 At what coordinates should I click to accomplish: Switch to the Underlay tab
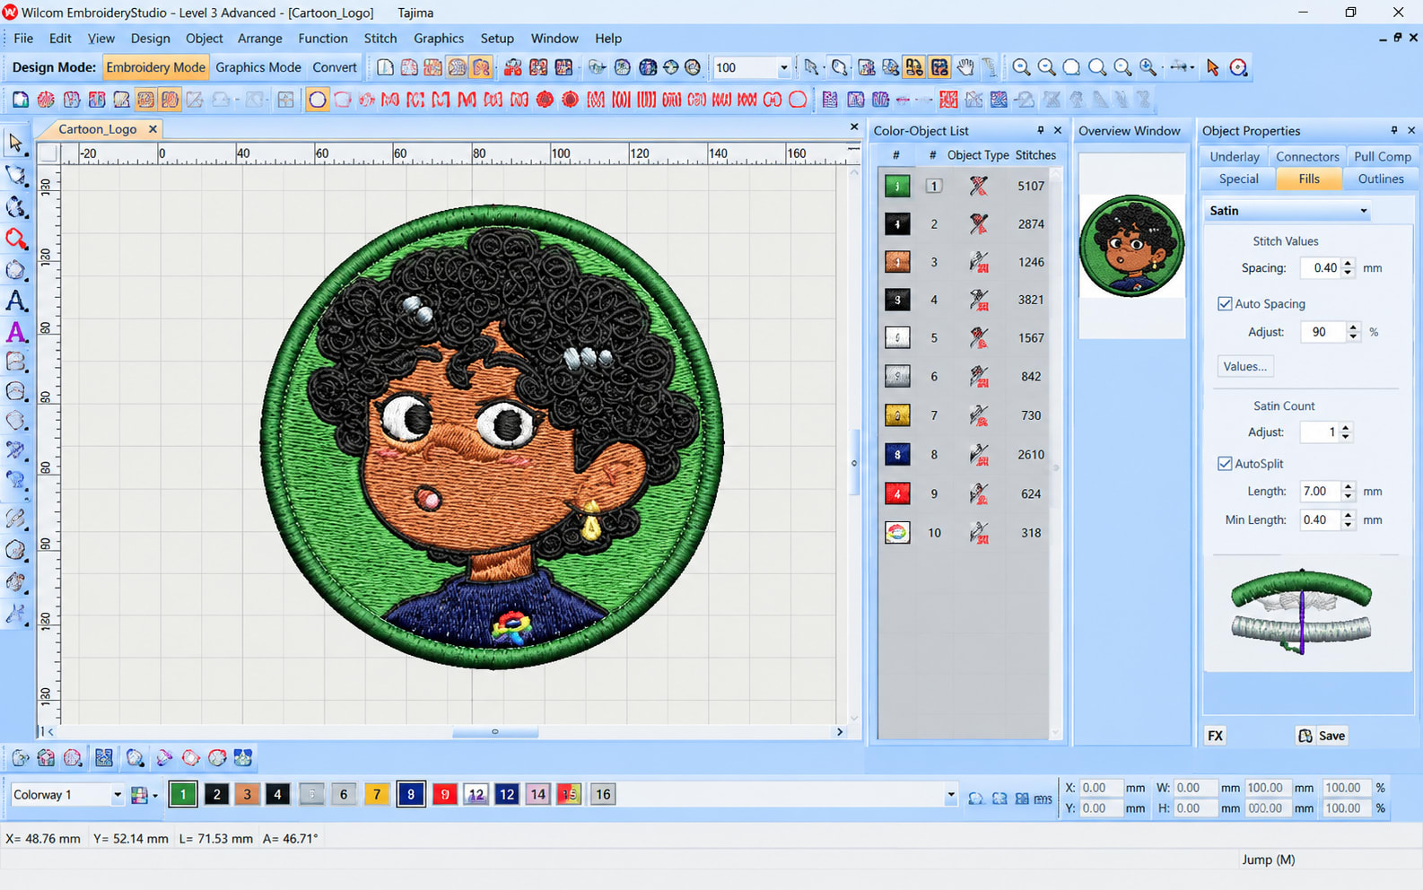click(x=1235, y=156)
